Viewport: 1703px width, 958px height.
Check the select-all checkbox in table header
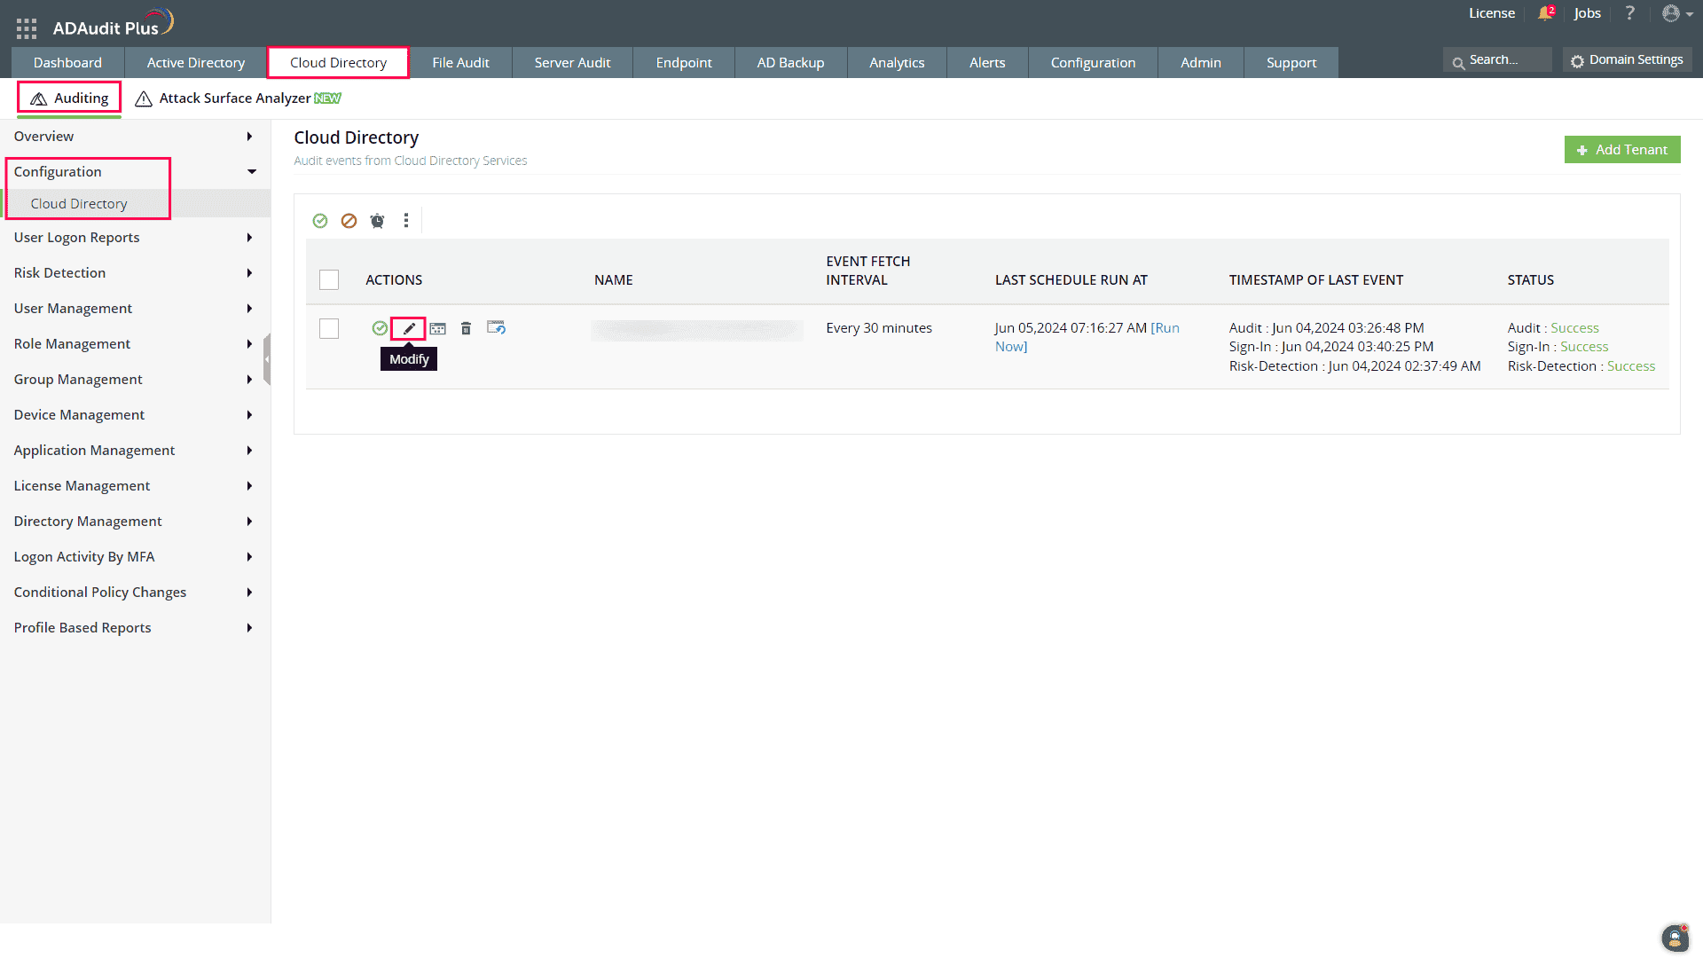pyautogui.click(x=329, y=280)
